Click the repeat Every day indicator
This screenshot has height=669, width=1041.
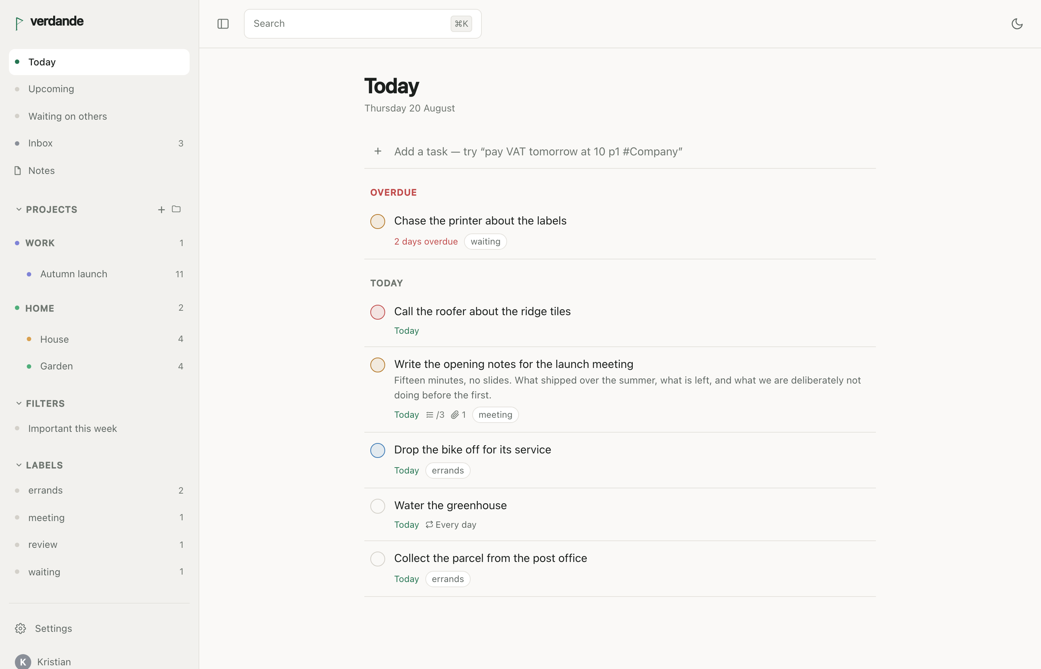click(451, 525)
